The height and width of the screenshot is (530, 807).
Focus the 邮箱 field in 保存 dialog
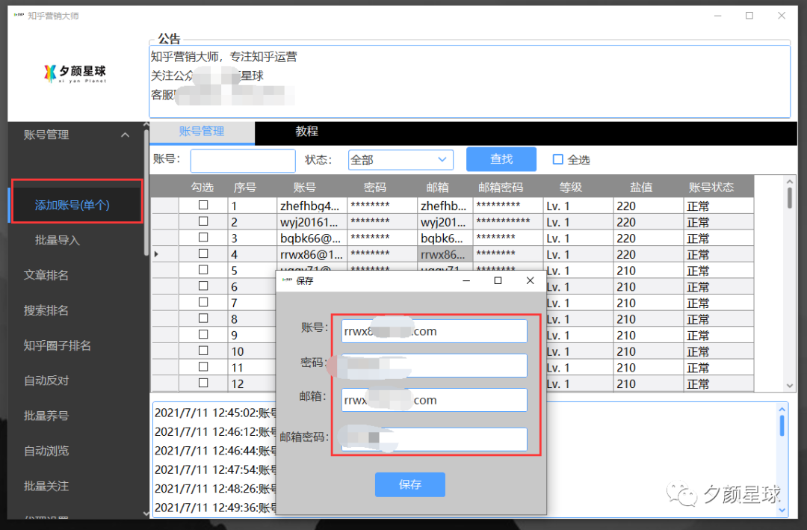click(x=434, y=400)
